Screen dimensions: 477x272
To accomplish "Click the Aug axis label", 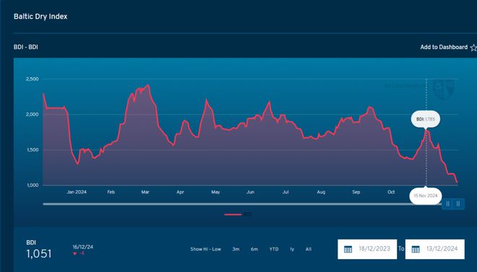I will (x=321, y=192).
